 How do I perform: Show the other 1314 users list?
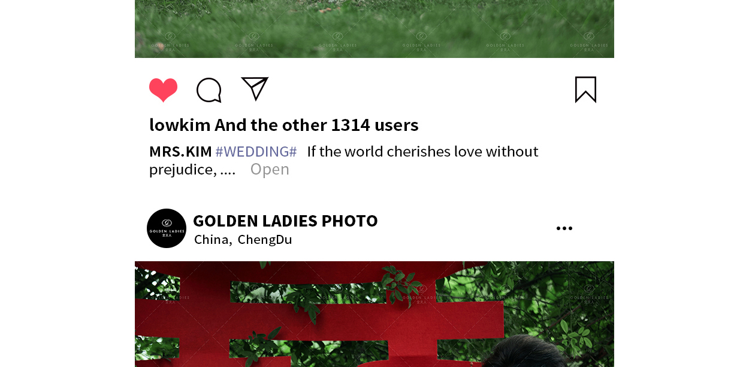[x=316, y=125]
